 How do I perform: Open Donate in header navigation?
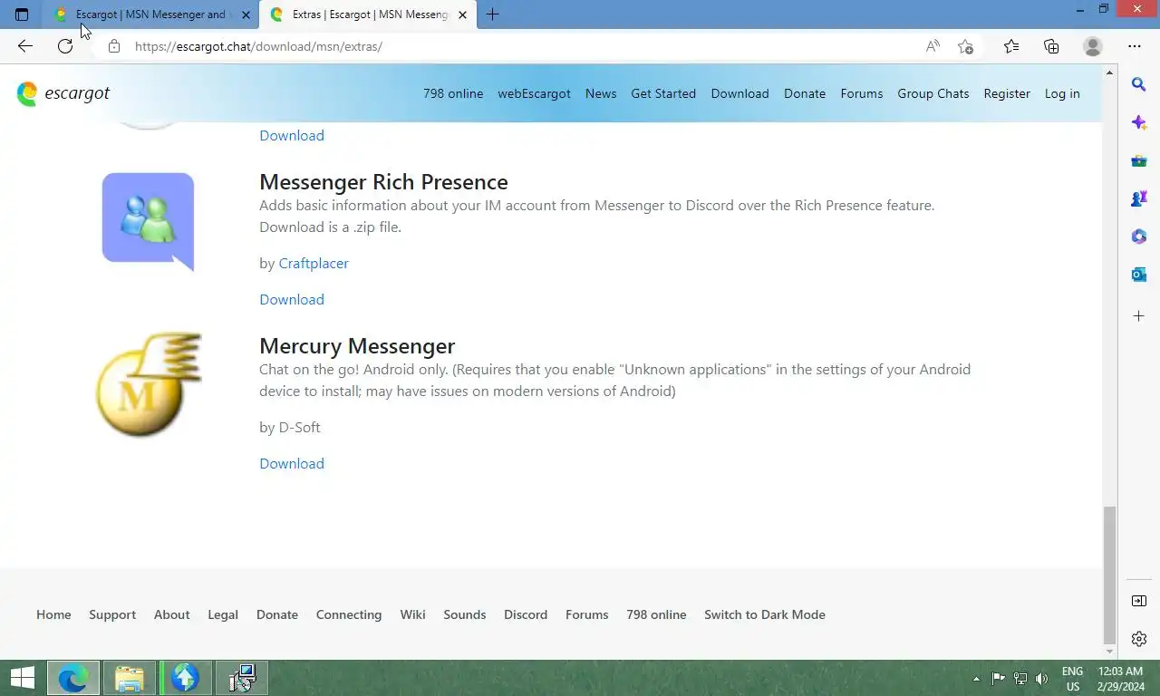805,93
